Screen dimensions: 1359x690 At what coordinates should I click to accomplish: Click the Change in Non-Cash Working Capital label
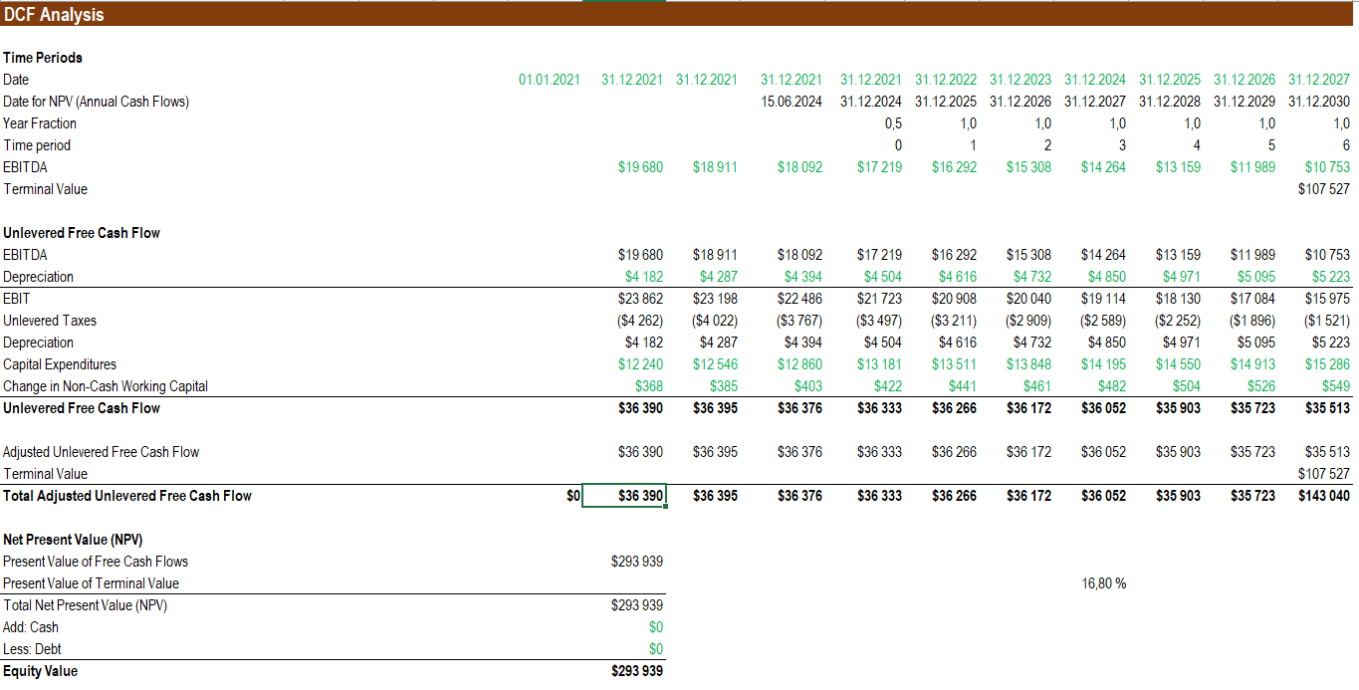[105, 385]
